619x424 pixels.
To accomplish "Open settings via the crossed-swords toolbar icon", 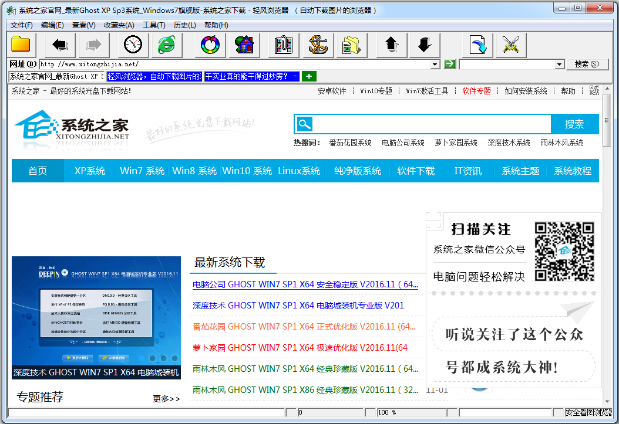I will 511,45.
